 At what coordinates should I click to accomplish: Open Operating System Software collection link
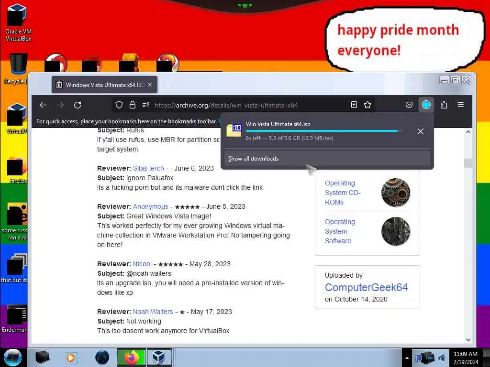[340, 231]
